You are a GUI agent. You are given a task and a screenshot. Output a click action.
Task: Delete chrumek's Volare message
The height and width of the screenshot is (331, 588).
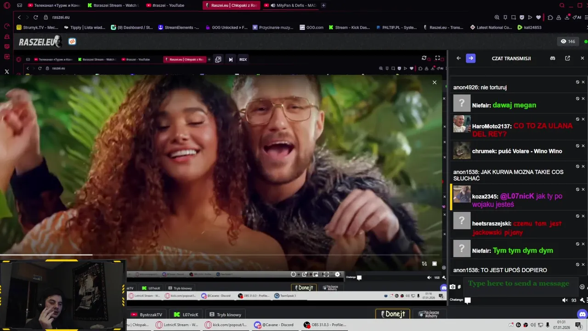point(583,146)
